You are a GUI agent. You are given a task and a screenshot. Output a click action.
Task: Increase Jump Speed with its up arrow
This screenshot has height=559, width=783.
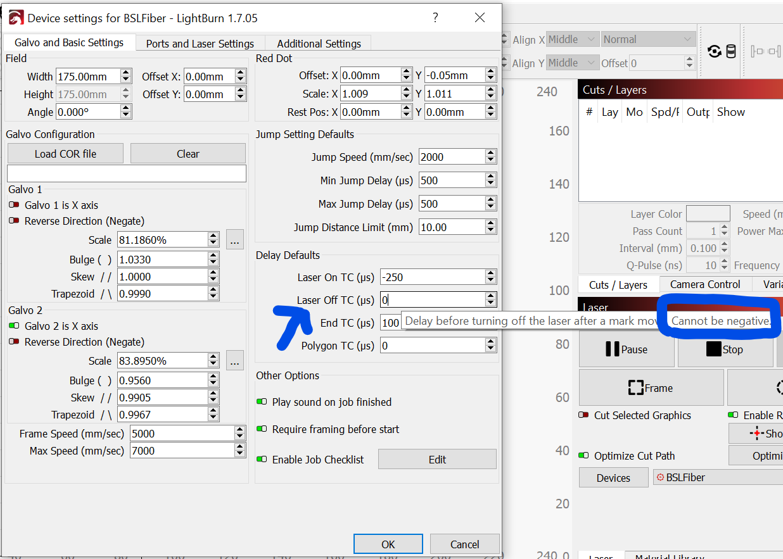[x=490, y=153]
